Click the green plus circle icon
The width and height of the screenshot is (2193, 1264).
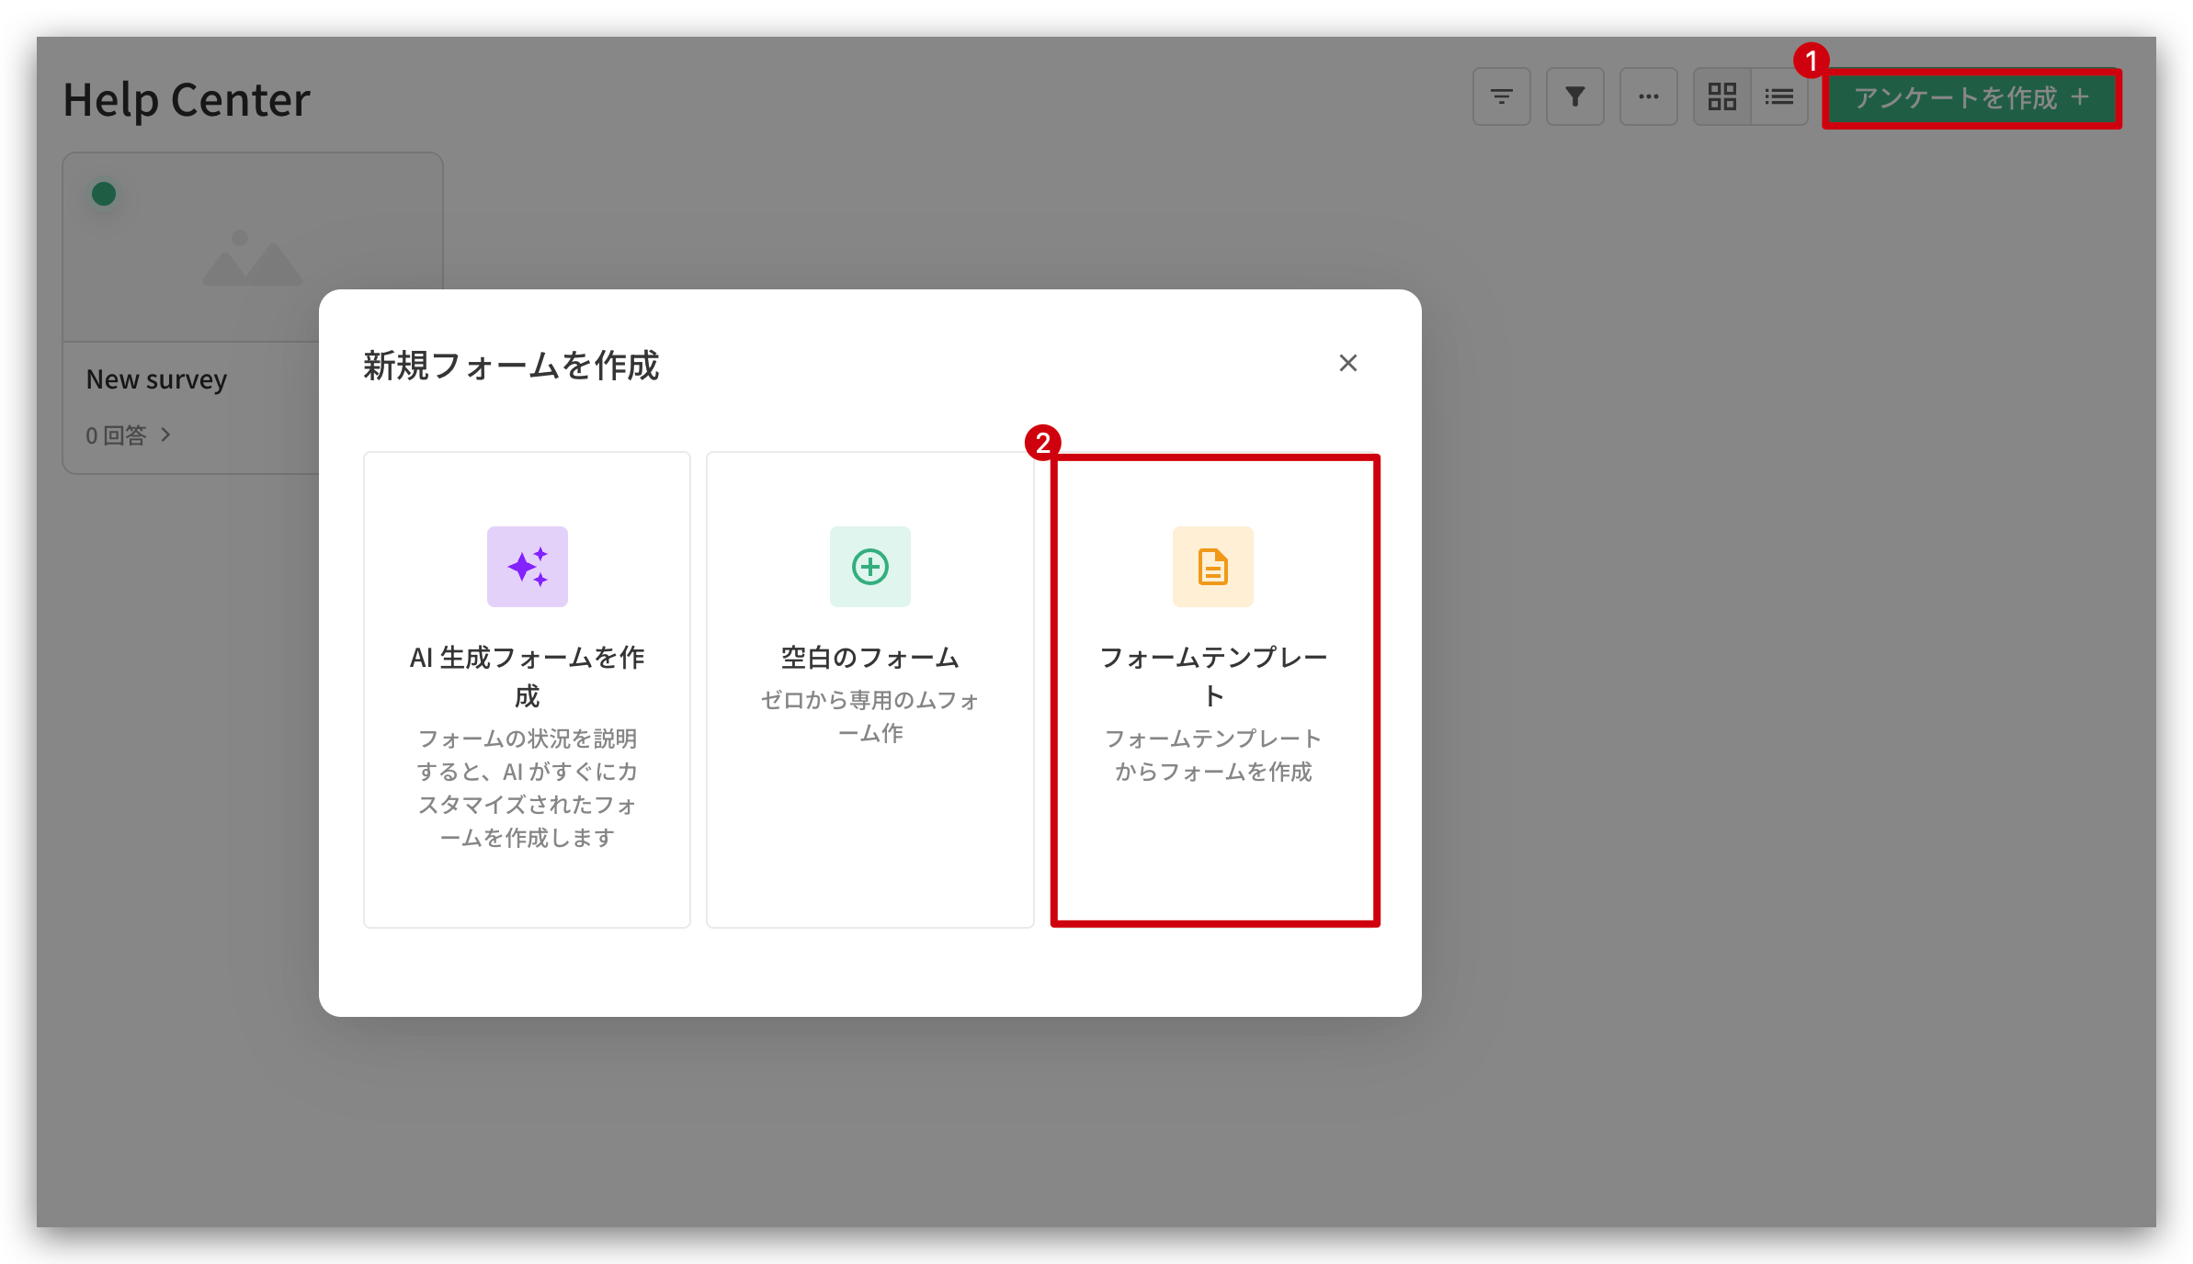coord(869,566)
